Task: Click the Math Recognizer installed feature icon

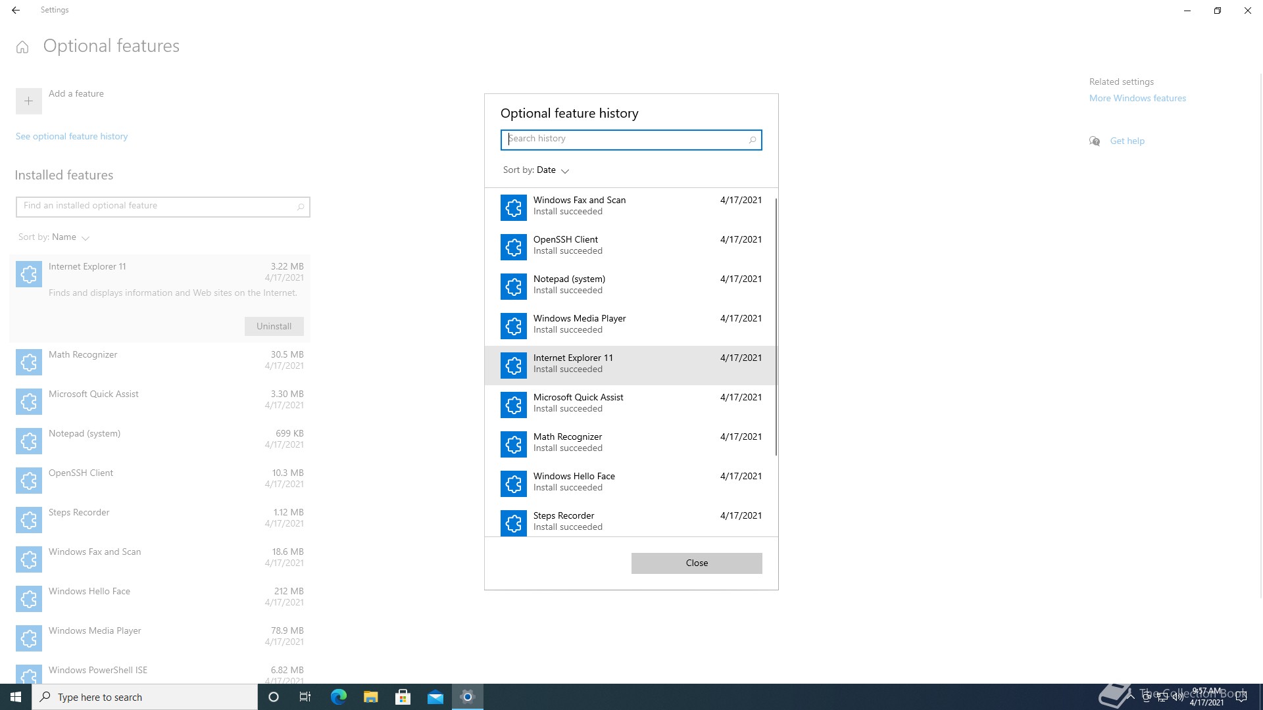Action: tap(29, 362)
